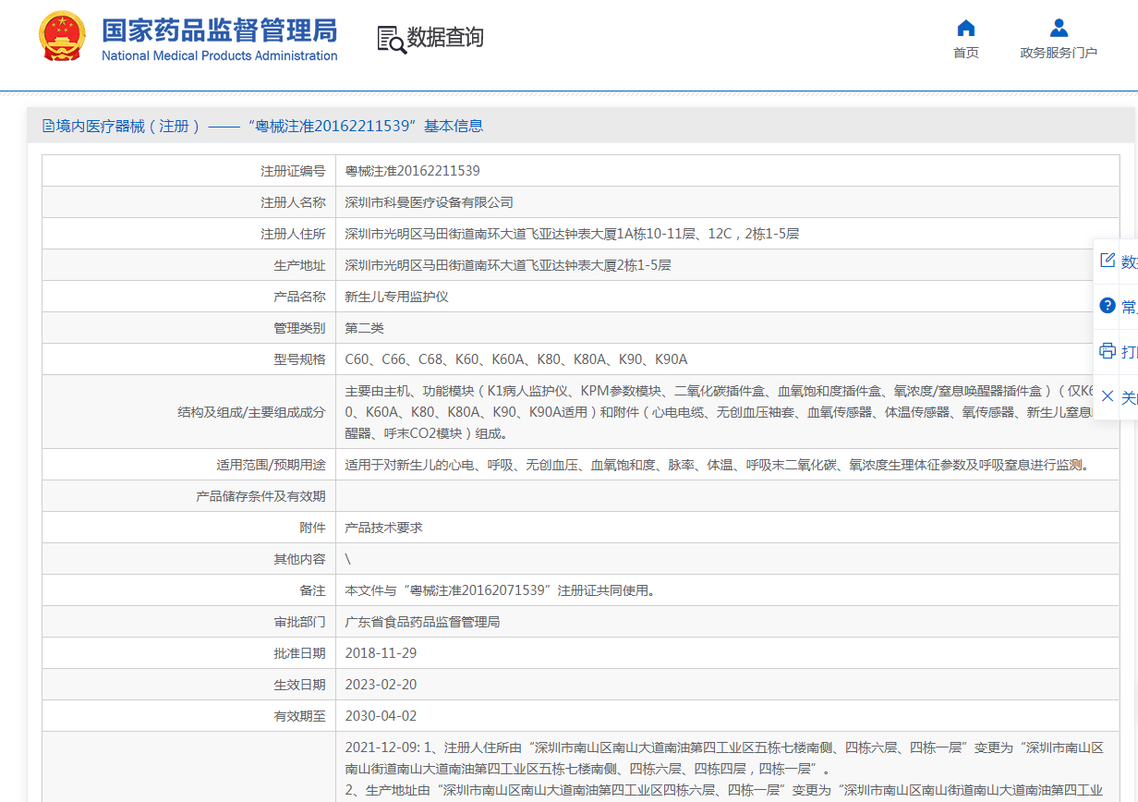Click the printer icon in side panel
The width and height of the screenshot is (1138, 802).
click(1108, 351)
